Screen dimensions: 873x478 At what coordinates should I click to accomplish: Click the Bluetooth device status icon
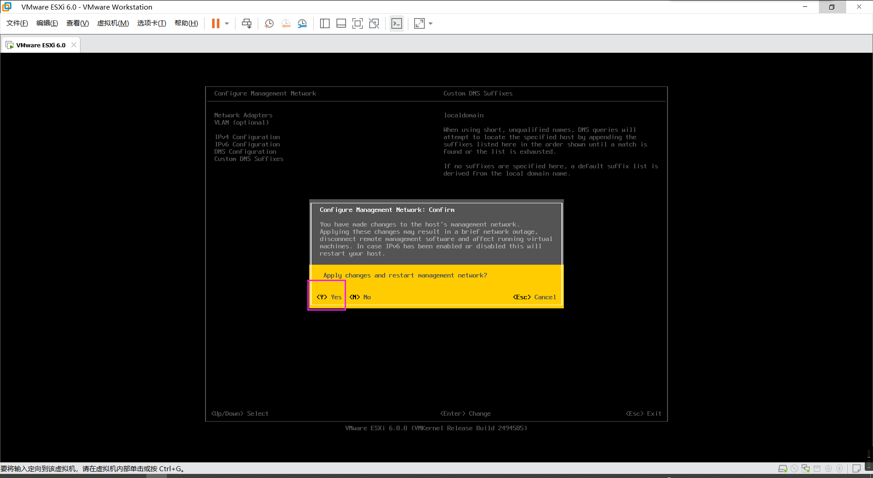pyautogui.click(x=840, y=468)
